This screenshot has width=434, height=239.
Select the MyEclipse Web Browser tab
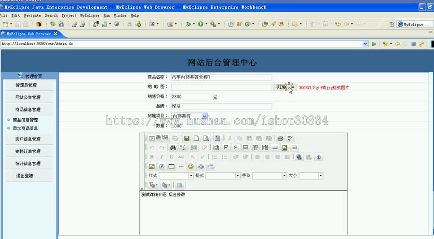click(x=28, y=34)
